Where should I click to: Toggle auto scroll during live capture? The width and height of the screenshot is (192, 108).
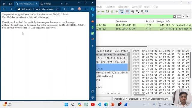pos(121,11)
